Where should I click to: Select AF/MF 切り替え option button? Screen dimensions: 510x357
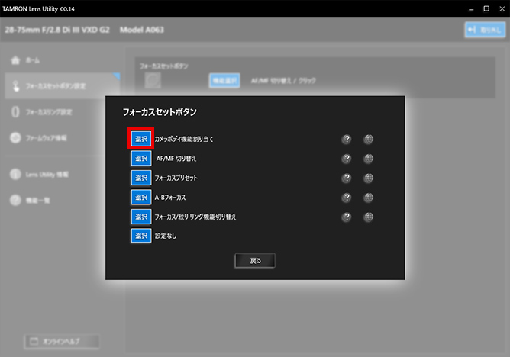[x=141, y=158]
